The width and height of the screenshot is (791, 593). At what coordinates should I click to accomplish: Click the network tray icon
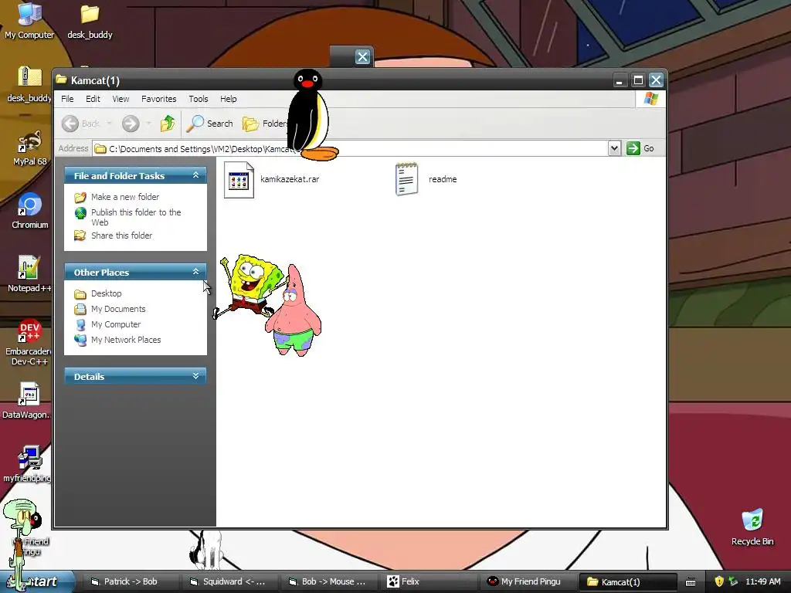tap(733, 581)
